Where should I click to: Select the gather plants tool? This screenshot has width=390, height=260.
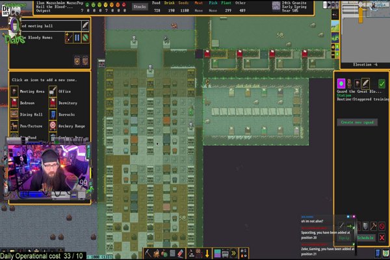[x=164, y=253]
